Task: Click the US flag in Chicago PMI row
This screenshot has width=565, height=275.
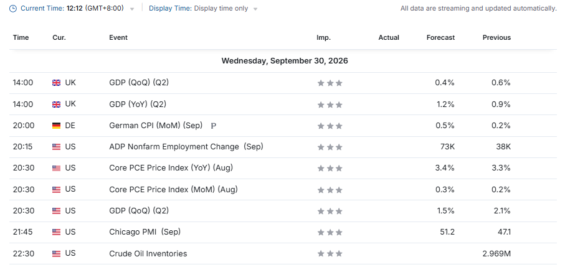Action: pyautogui.click(x=56, y=232)
